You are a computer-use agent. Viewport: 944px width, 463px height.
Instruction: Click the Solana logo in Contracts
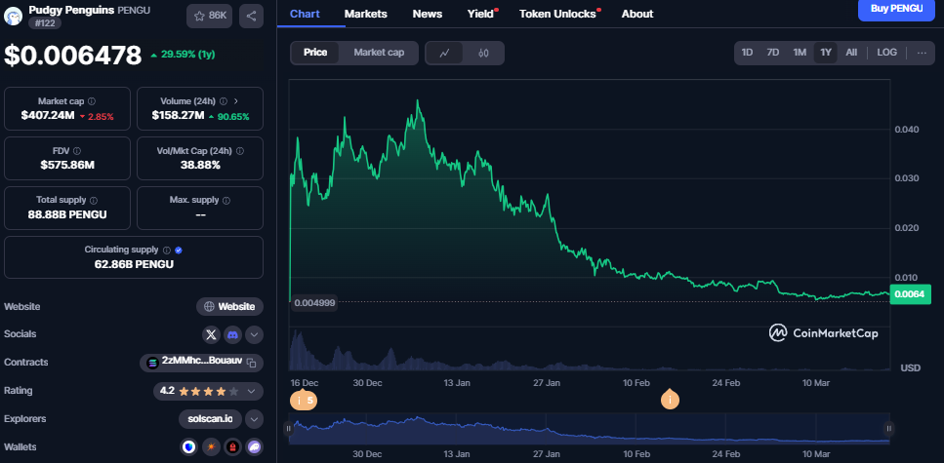[x=151, y=363]
